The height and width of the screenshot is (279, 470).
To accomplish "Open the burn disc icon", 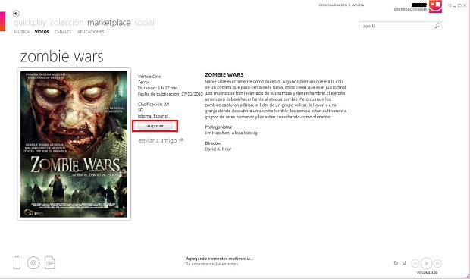I will pyautogui.click(x=33, y=263).
